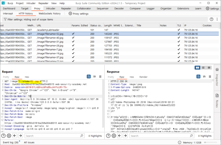Switch to the Target tab

(x=25, y=9)
